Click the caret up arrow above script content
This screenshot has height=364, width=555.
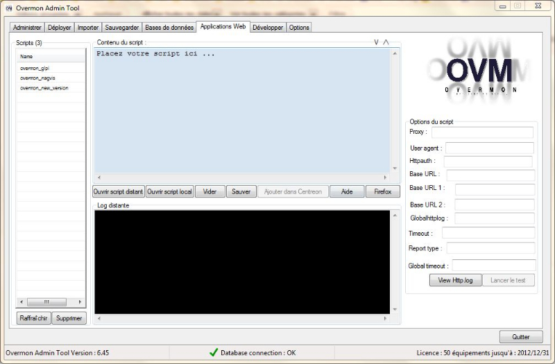(386, 42)
